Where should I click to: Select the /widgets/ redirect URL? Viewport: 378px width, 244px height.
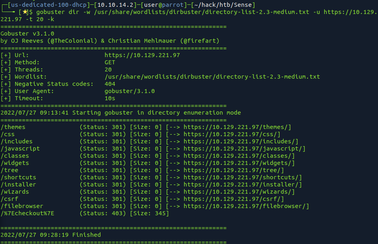(237, 163)
